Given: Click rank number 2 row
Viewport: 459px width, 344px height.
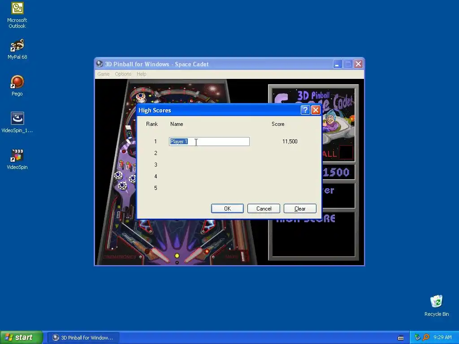Looking at the screenshot, I should pos(156,153).
